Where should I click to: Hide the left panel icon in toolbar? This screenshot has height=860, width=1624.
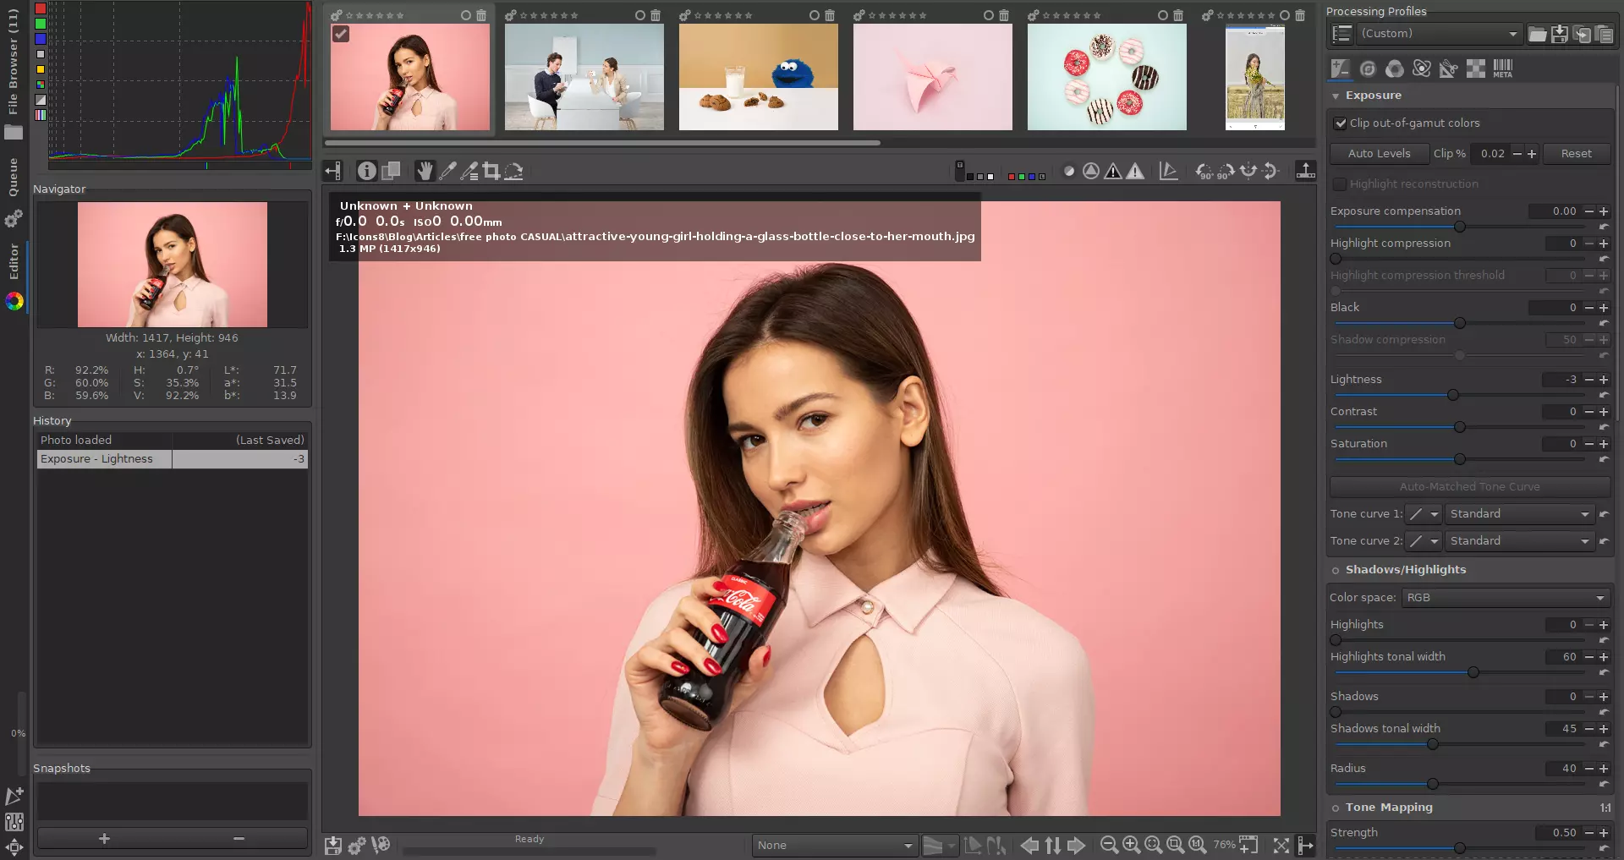[332, 171]
